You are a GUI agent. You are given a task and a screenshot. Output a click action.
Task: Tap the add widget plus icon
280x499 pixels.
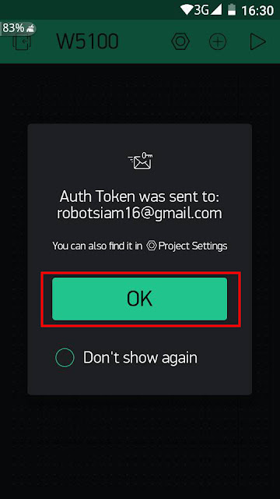pyautogui.click(x=218, y=41)
